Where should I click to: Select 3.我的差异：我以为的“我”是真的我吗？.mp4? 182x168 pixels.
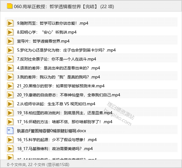[x=59, y=77]
